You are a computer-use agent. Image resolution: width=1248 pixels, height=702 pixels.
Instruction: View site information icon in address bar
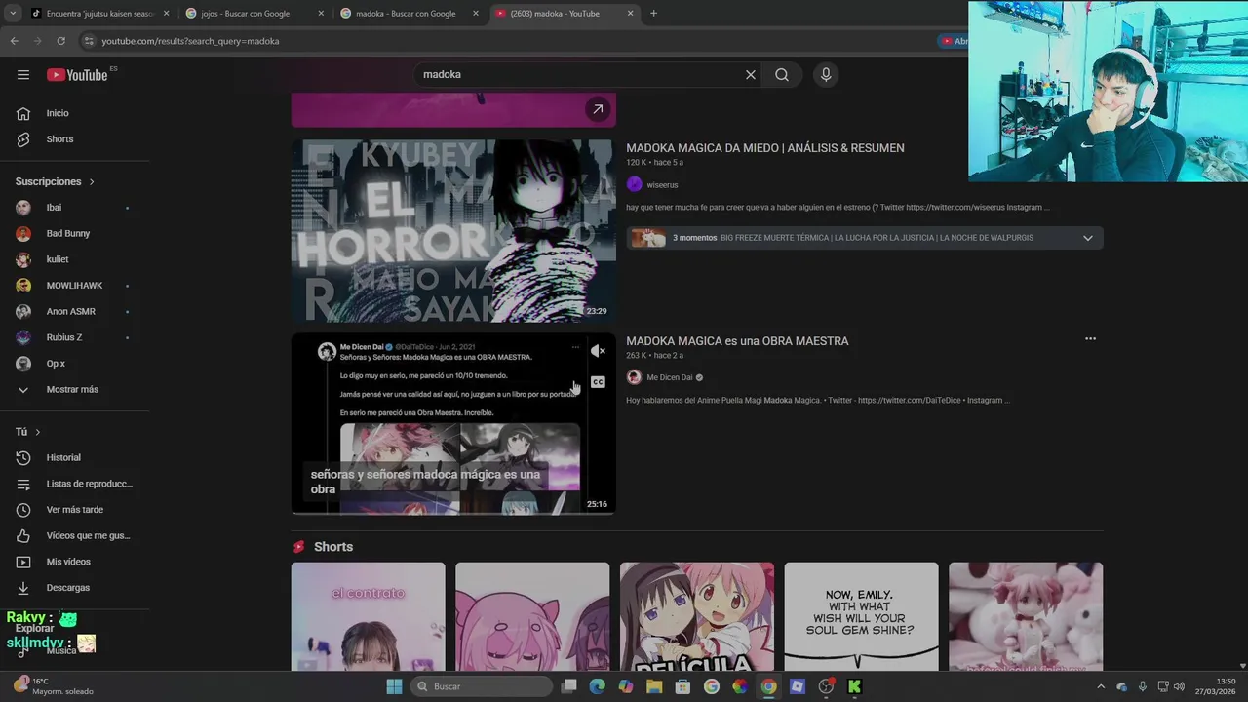coord(89,41)
